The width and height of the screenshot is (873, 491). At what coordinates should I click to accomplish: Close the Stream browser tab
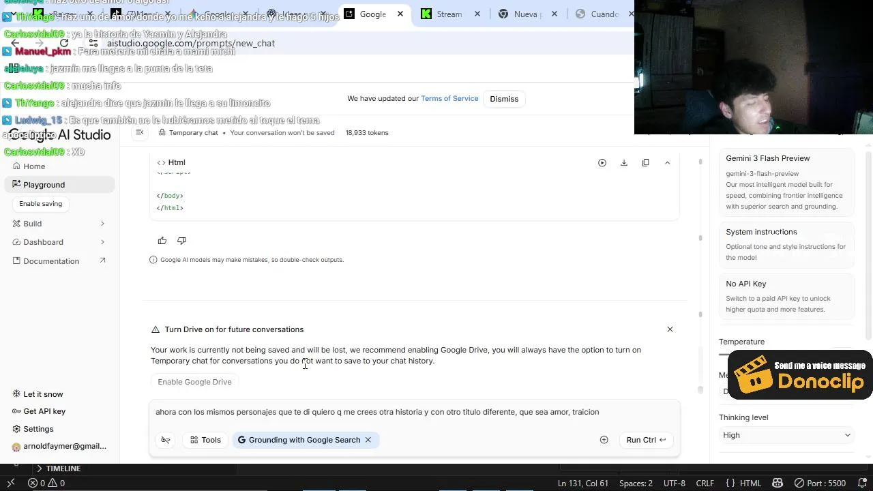click(477, 14)
